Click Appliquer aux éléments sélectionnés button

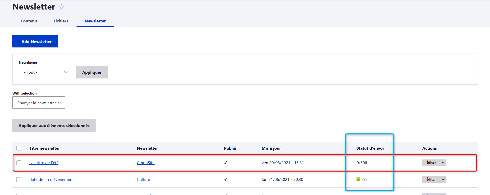(x=54, y=125)
